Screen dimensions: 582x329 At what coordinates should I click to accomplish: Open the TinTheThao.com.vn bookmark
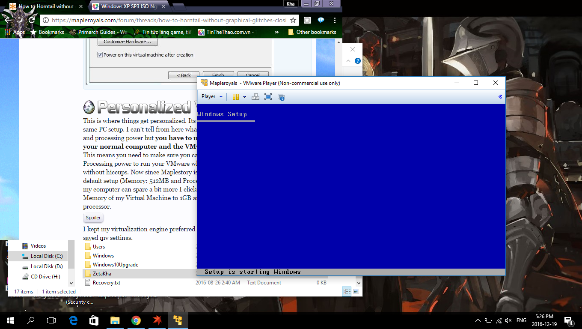pos(226,32)
